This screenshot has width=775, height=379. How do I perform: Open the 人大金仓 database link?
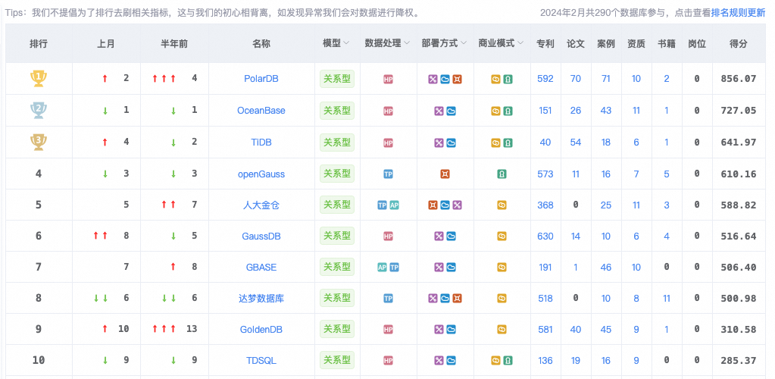tap(261, 205)
